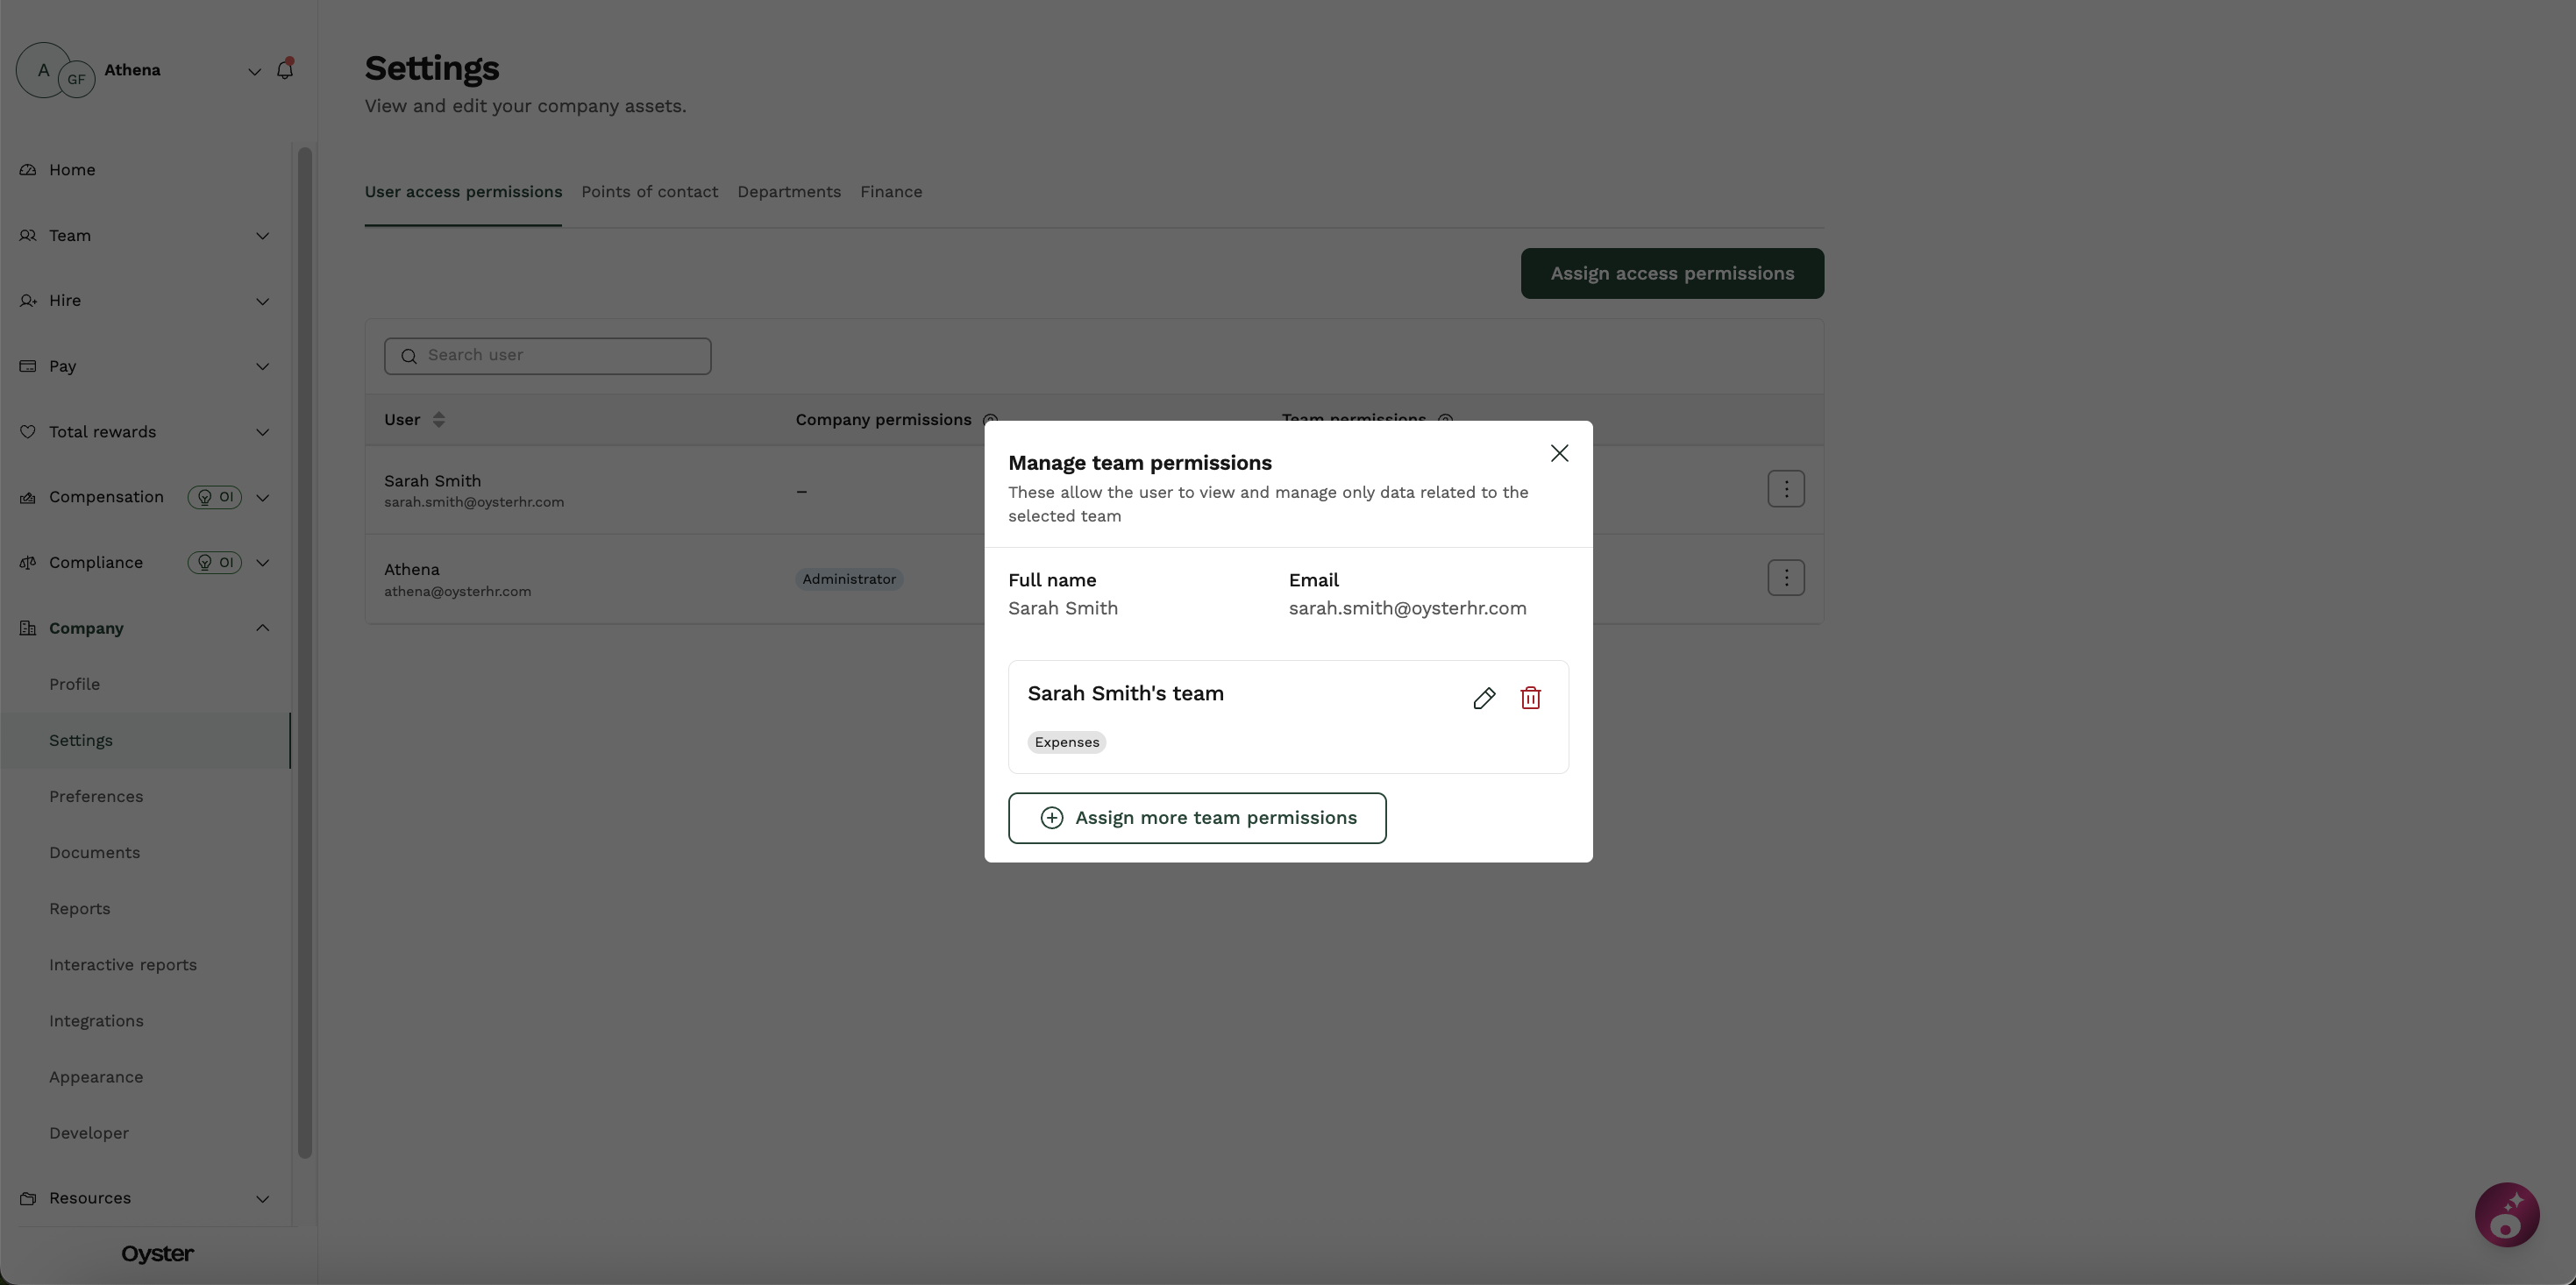Screen dimensions: 2576x1285
Task: Click the Sarah Smith's team card title
Action: coord(1125,694)
